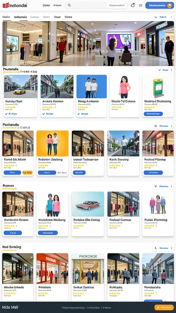Click orange button in bottom bar
Image resolution: width=176 pixels, height=313 pixels.
[x=164, y=307]
